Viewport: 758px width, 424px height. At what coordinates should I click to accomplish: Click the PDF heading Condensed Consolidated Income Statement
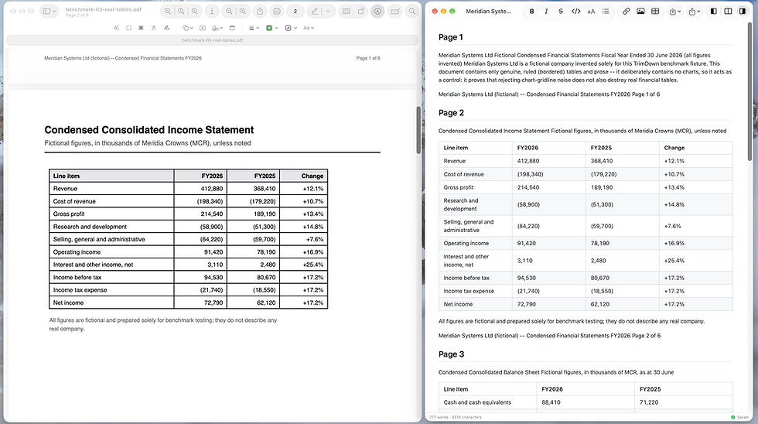coord(149,130)
